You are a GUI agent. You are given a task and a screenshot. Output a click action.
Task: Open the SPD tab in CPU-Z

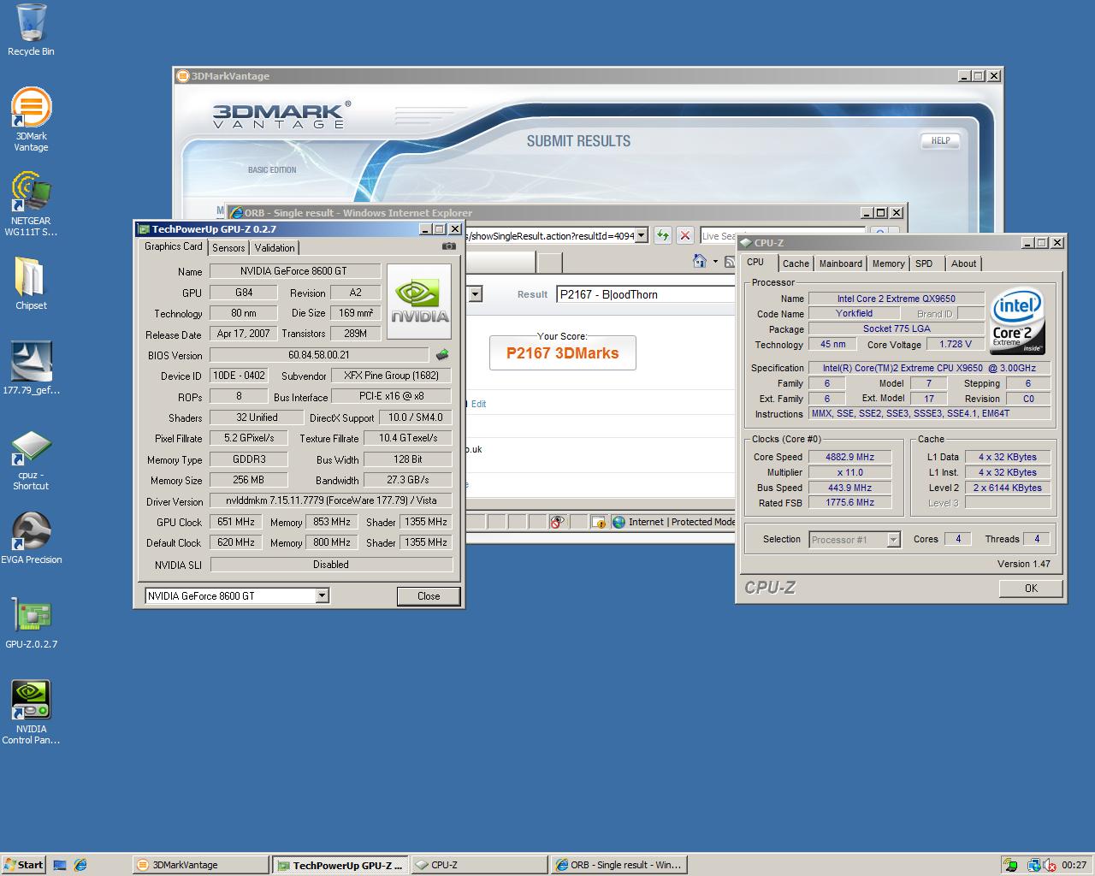click(924, 263)
